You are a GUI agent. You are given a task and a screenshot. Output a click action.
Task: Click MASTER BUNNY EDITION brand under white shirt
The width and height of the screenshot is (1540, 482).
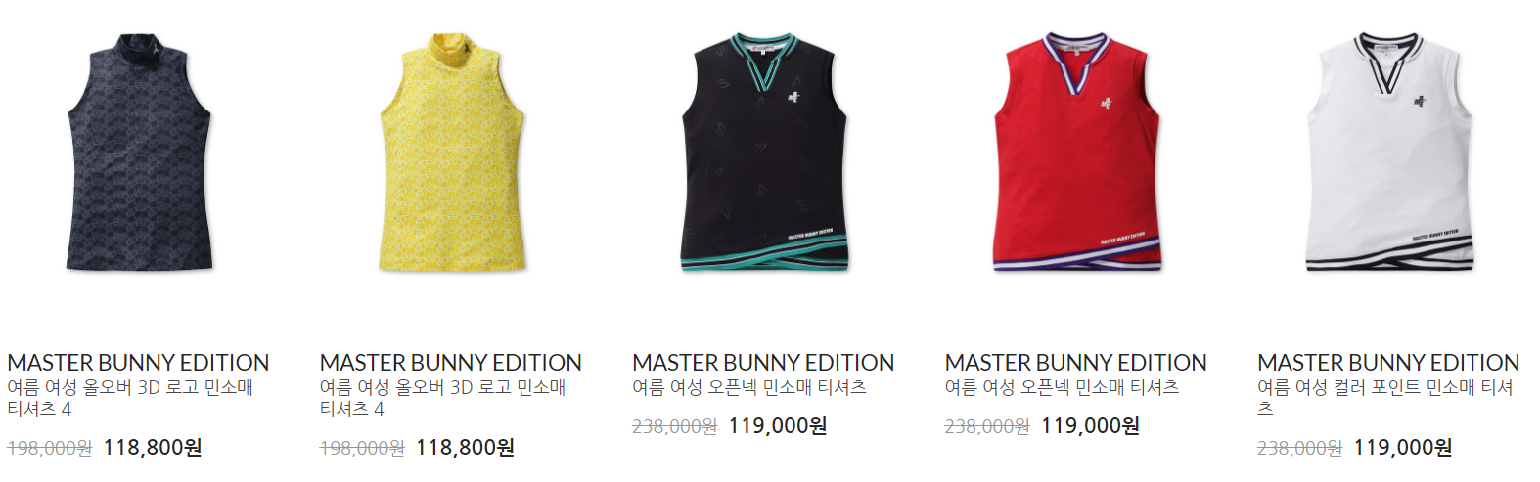point(1388,363)
